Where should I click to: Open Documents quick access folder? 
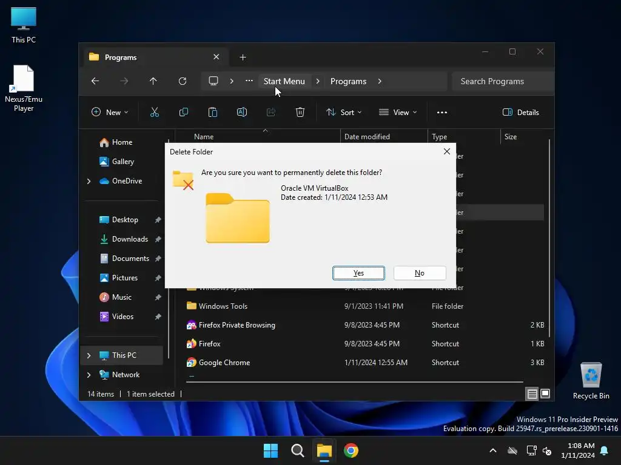pyautogui.click(x=130, y=258)
